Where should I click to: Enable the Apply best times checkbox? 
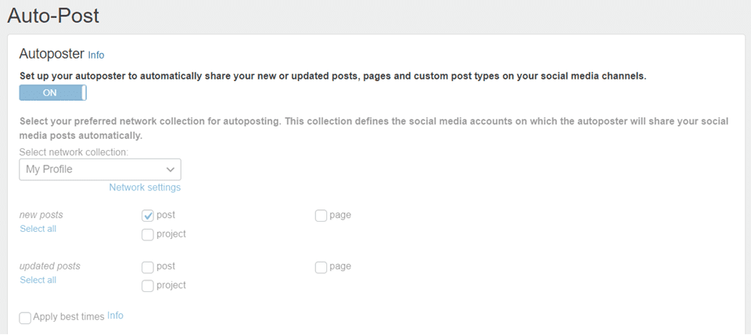click(x=25, y=317)
